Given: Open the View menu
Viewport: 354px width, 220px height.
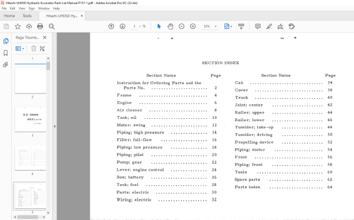Looking at the screenshot, I should tap(22, 8).
